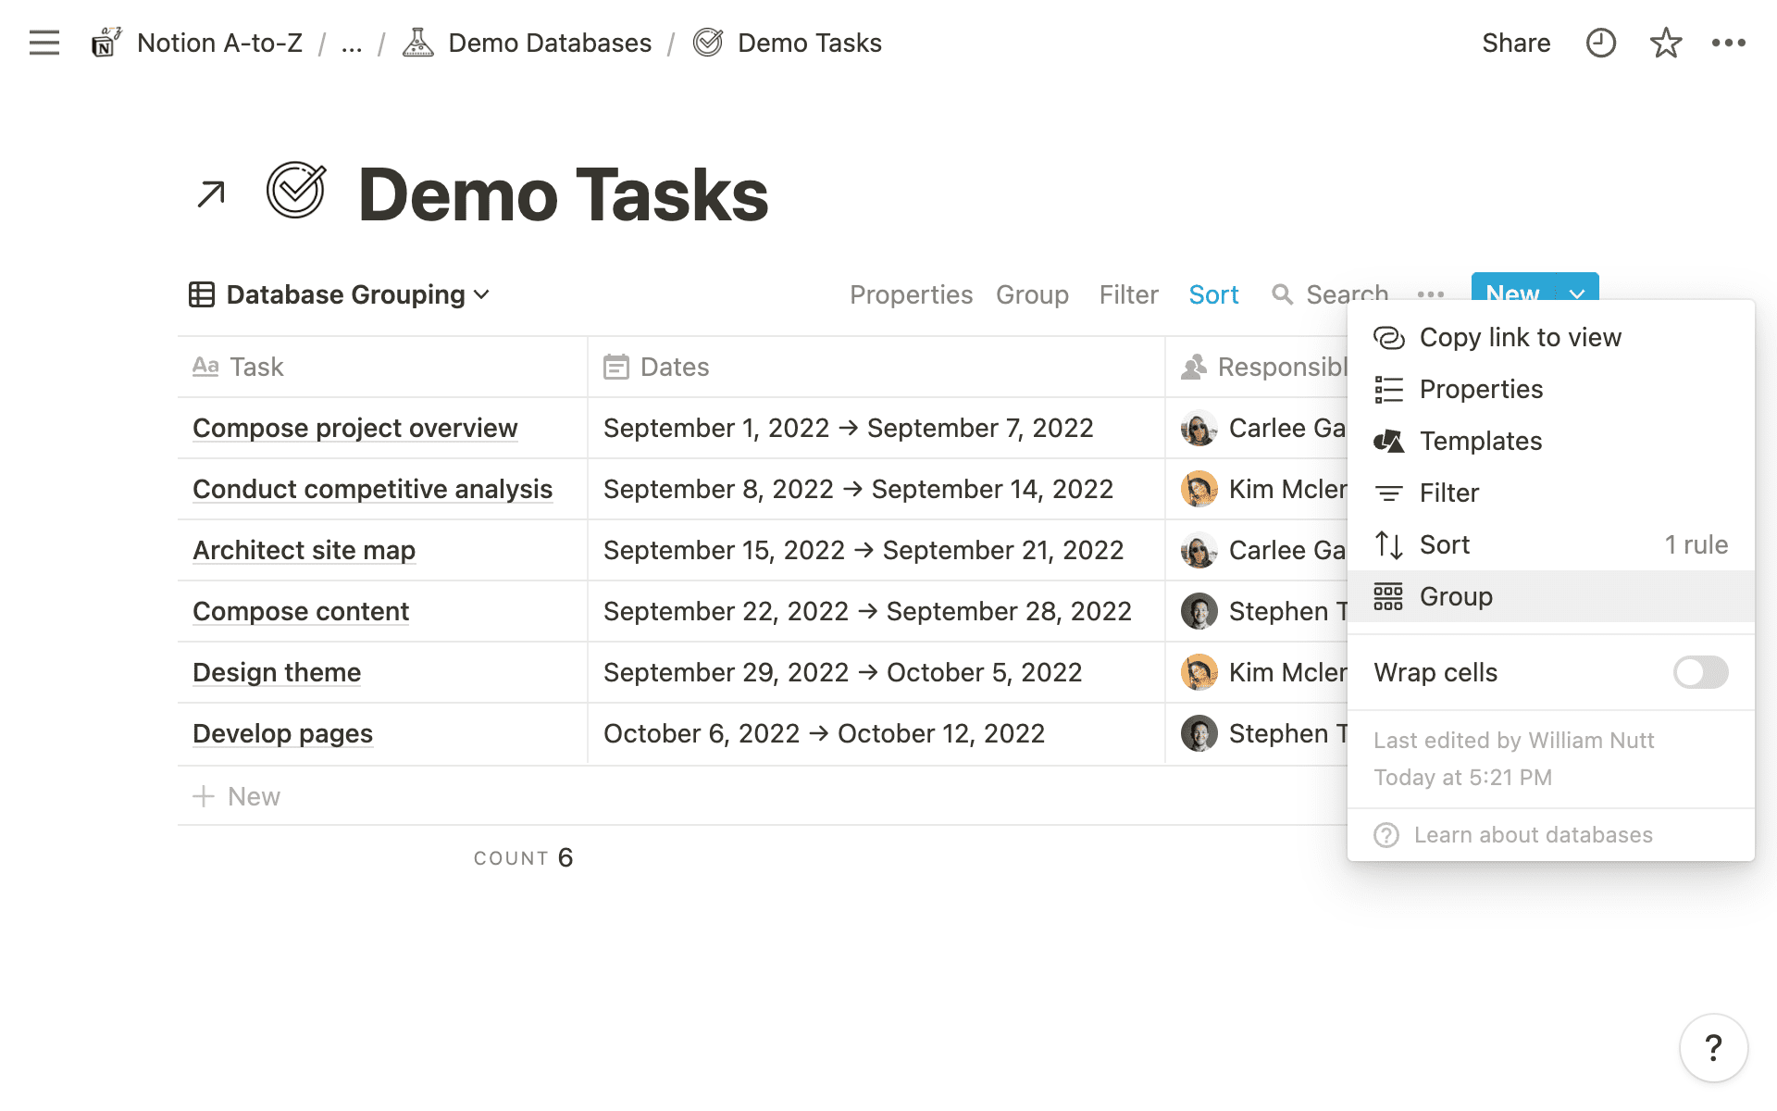This screenshot has height=1111, width=1777.
Task: Click the clock updates history icon
Action: (x=1600, y=43)
